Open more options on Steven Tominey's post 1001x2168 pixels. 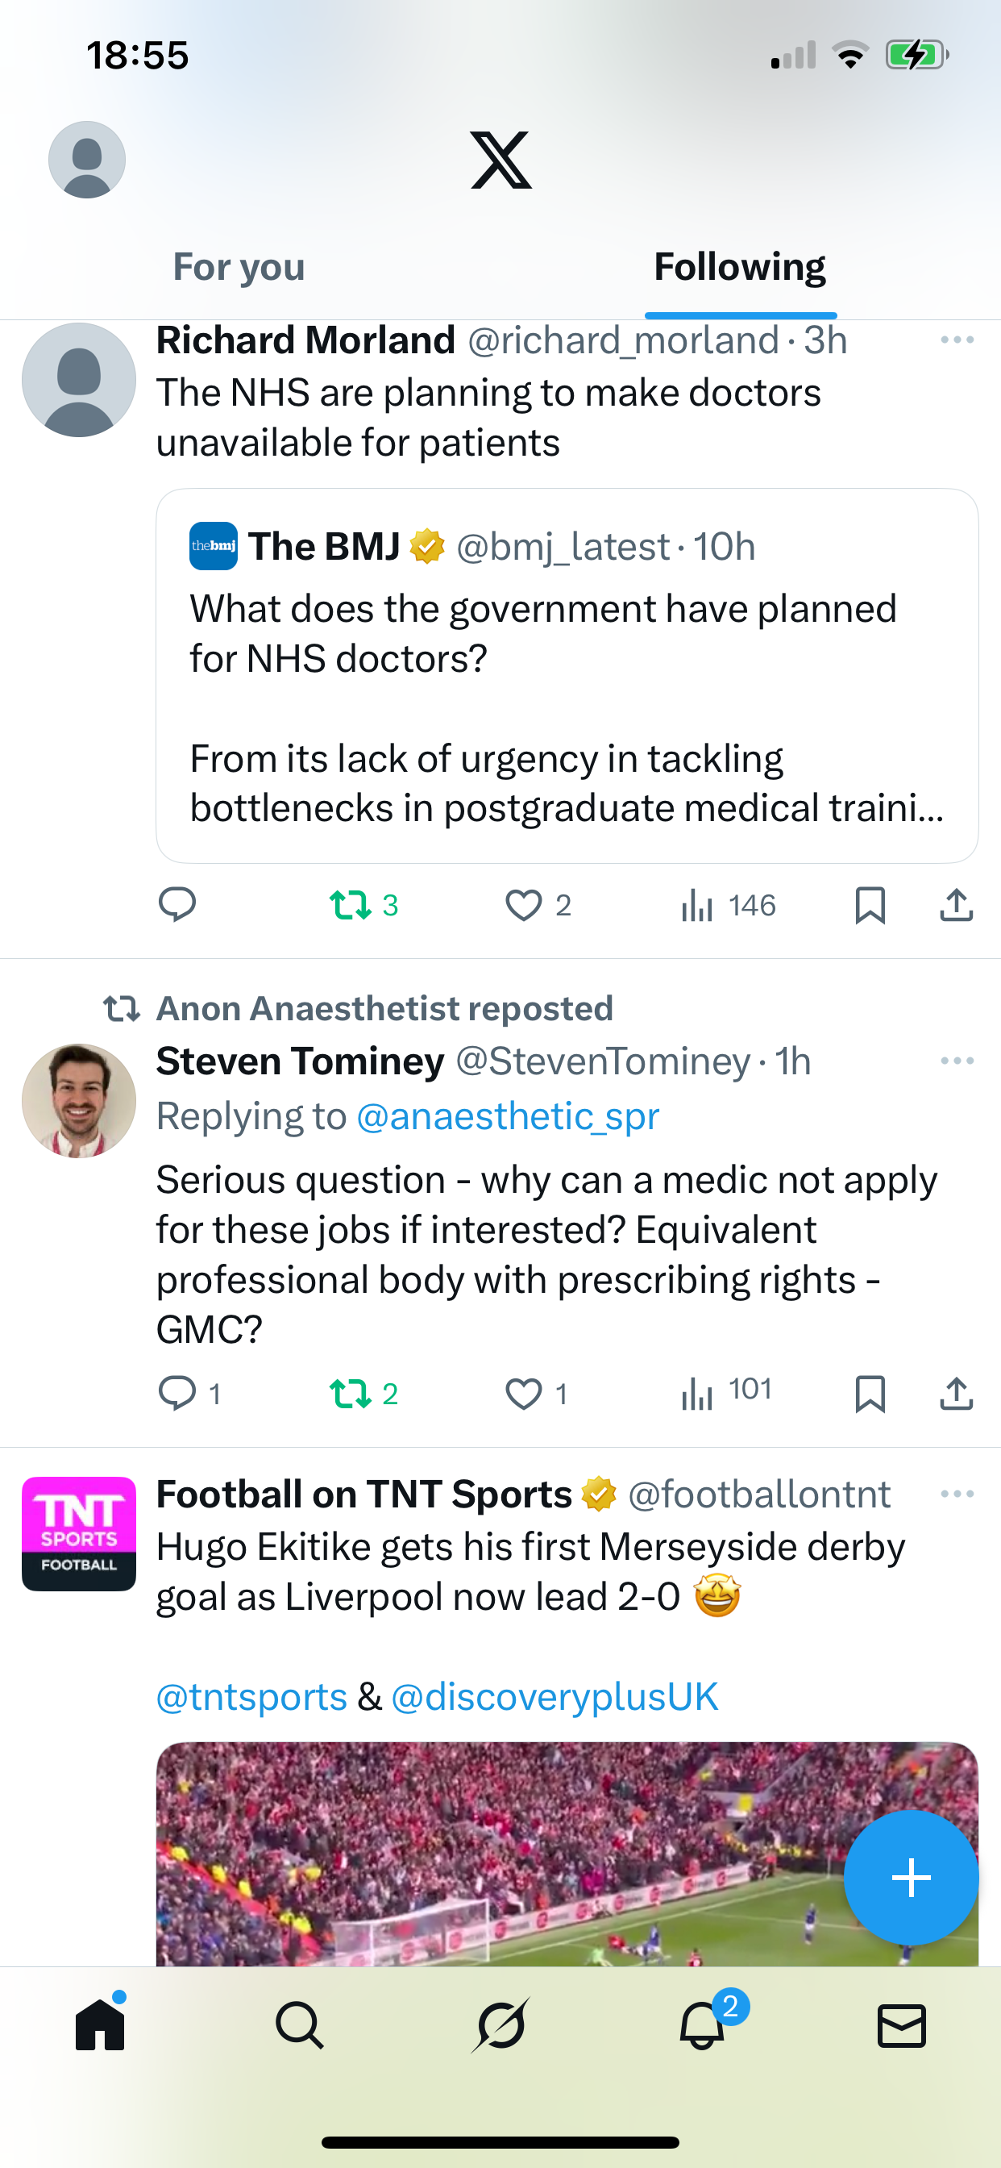pos(957,1061)
